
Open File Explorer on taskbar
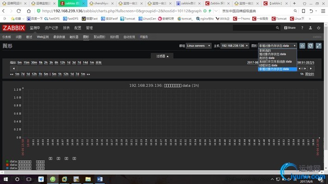point(88,179)
